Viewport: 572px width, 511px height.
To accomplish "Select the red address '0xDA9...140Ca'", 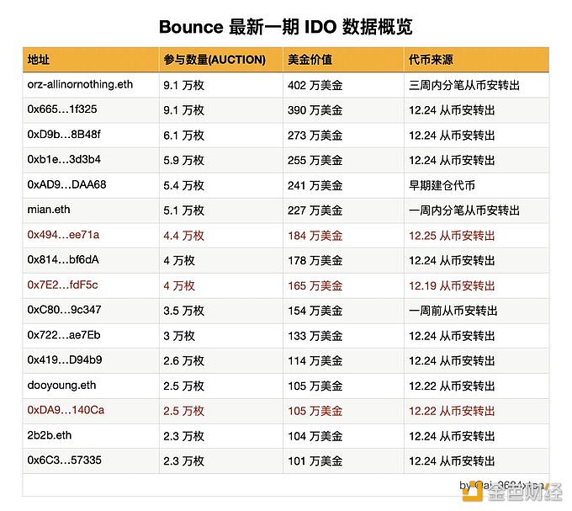I will click(66, 410).
